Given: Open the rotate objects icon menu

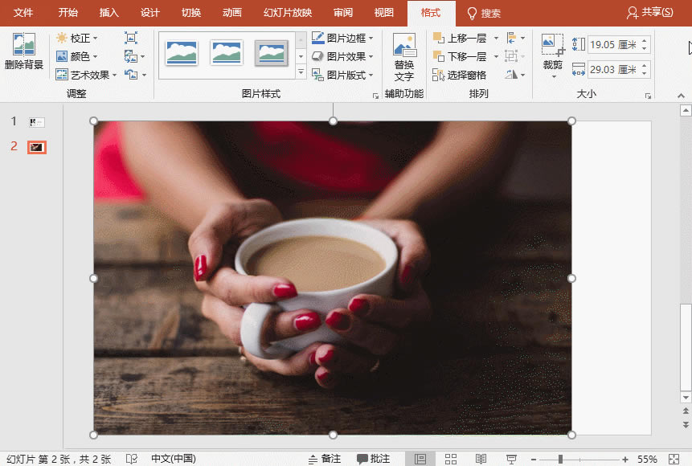Looking at the screenshot, I should coord(514,75).
